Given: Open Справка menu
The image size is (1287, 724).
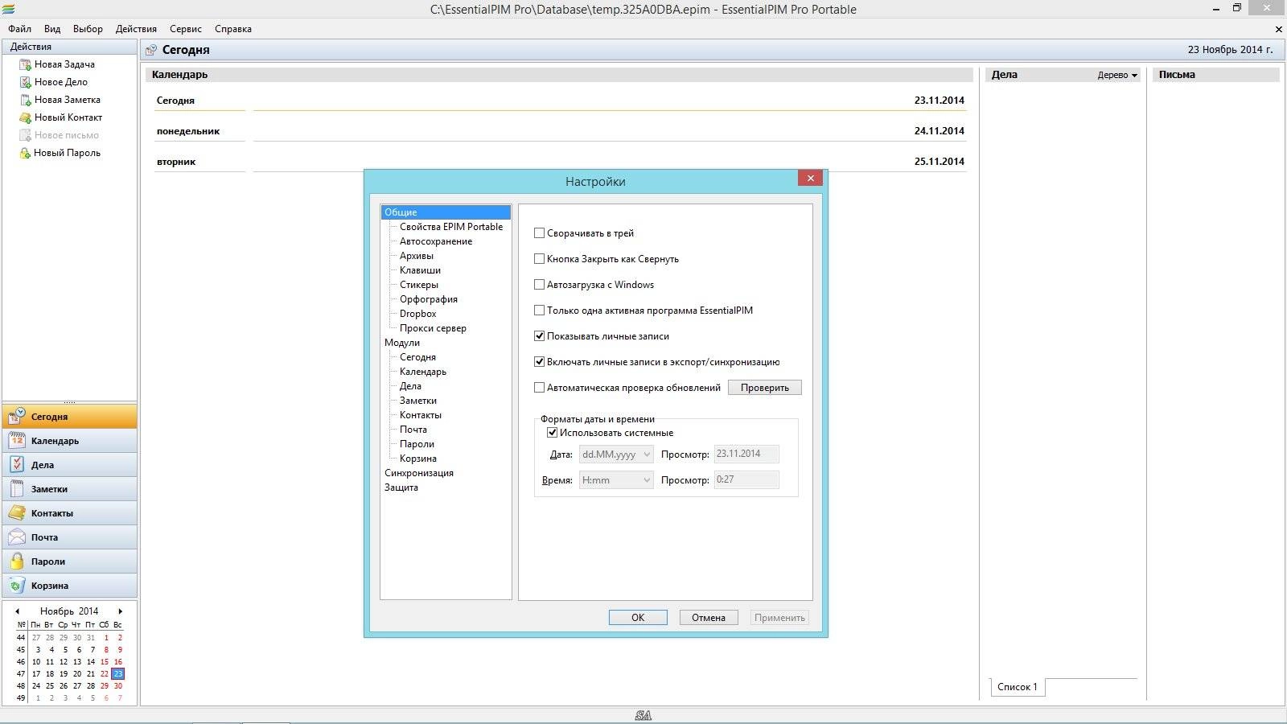Looking at the screenshot, I should [233, 29].
